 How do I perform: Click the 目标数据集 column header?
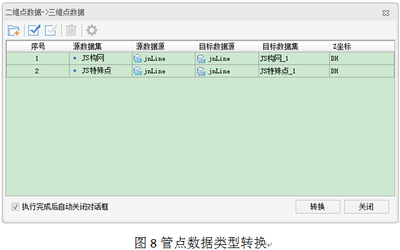point(294,46)
